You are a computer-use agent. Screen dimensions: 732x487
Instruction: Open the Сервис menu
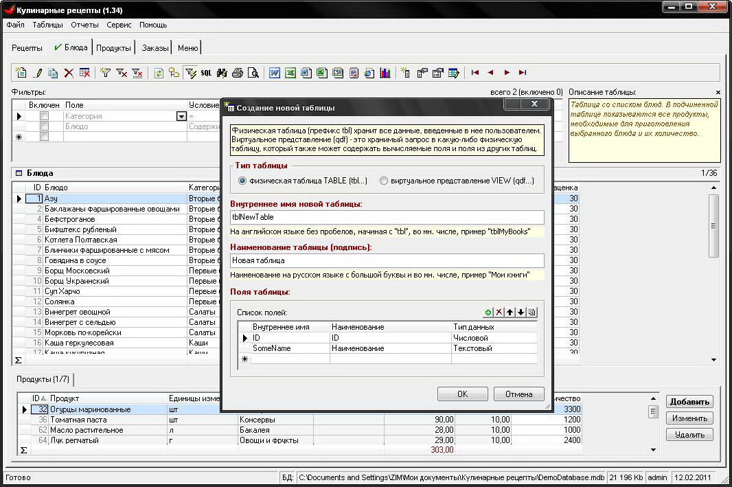[x=119, y=25]
